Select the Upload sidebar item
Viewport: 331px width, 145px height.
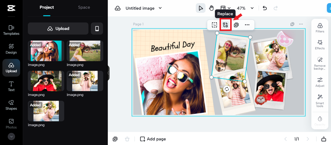click(x=11, y=68)
